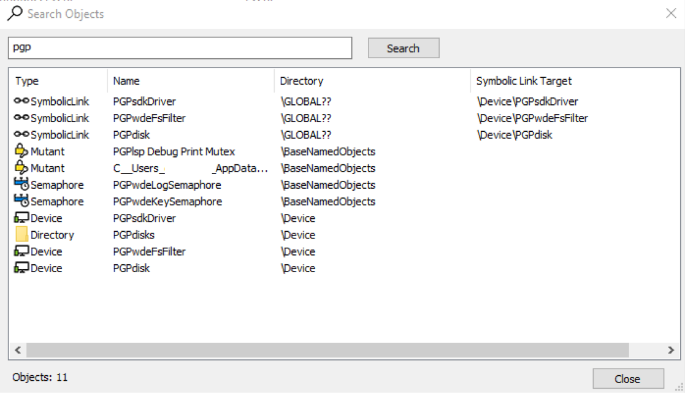Image resolution: width=685 pixels, height=393 pixels.
Task: Click the horizontal scrollbar thumb
Action: click(327, 349)
